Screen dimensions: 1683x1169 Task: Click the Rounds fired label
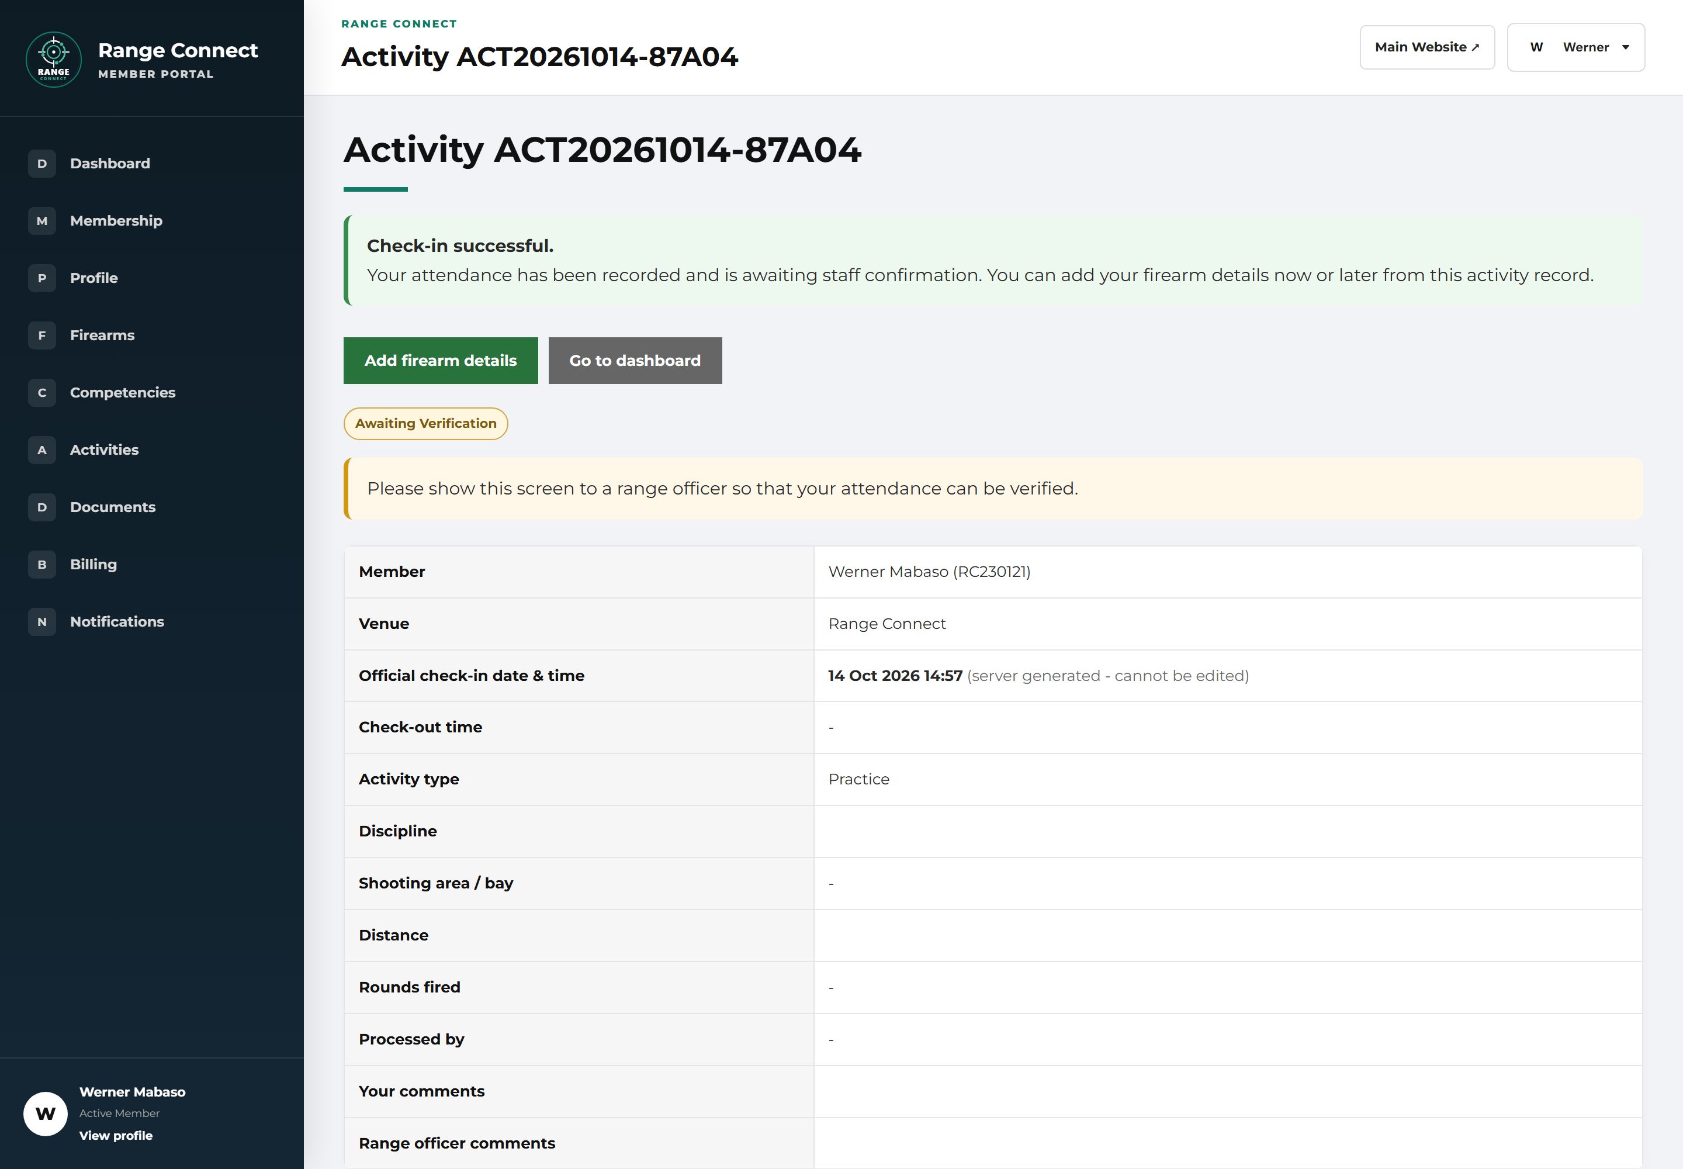(410, 987)
